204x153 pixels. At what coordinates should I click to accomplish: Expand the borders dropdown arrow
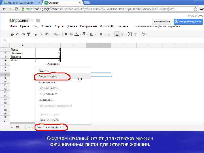click(95, 34)
